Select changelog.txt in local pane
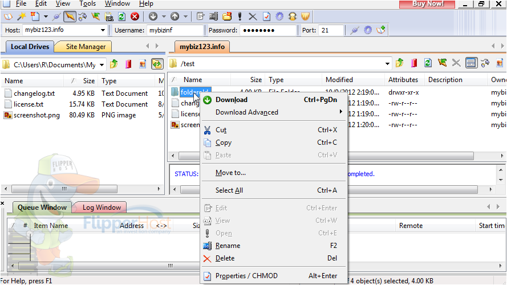The image size is (507, 285). [34, 93]
